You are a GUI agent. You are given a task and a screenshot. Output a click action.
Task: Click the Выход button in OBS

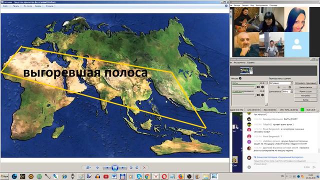coord(305,100)
